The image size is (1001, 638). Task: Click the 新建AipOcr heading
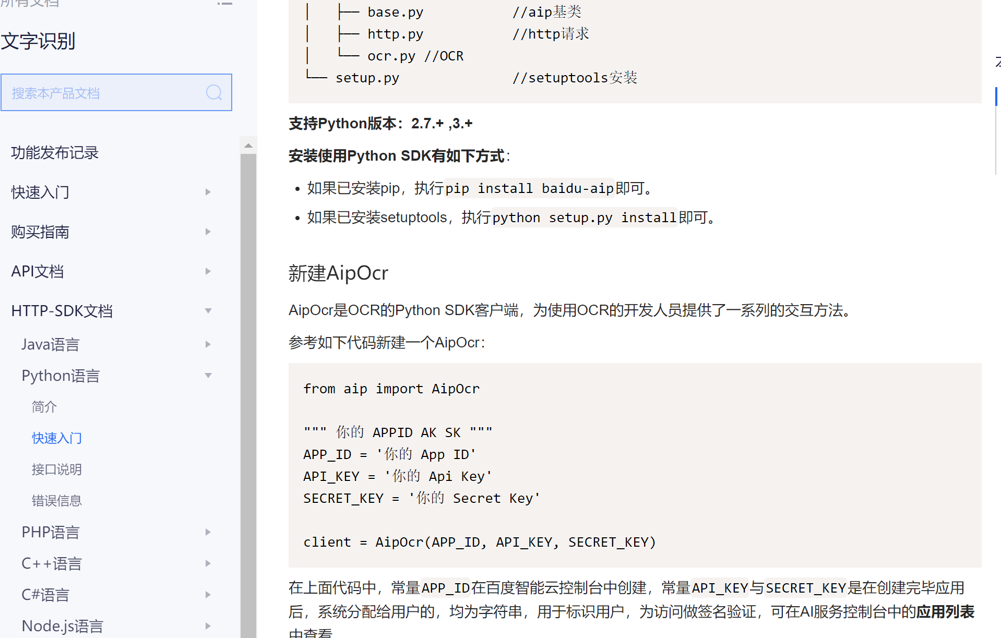pos(338,273)
